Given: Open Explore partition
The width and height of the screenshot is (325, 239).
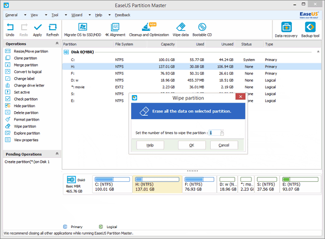Looking at the screenshot, I should (27, 133).
